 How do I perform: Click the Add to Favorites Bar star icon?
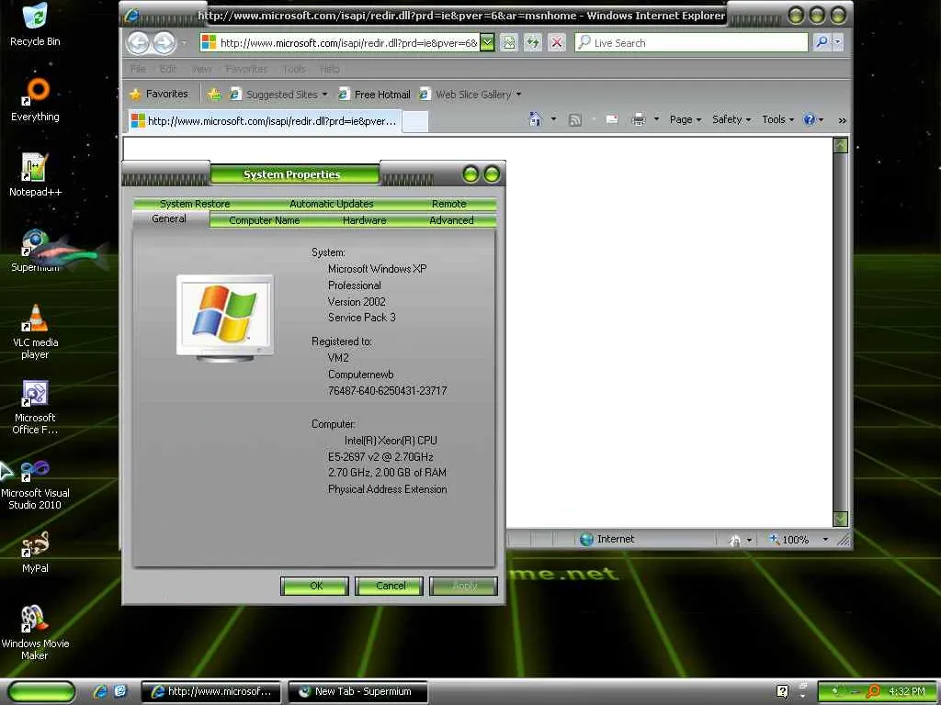pos(214,95)
